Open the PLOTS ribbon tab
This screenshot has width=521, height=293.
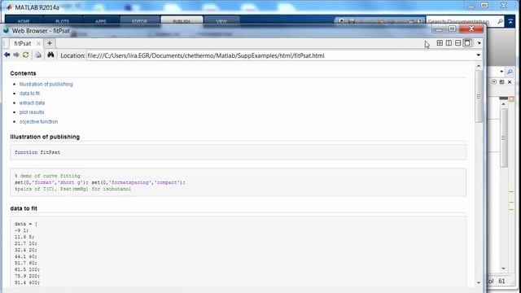tap(63, 21)
